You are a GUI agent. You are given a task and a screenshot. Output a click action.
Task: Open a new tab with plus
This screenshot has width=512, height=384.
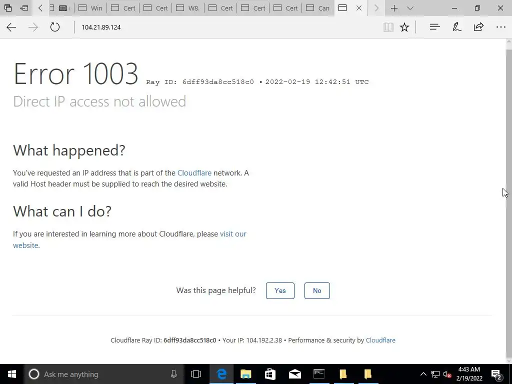pyautogui.click(x=394, y=8)
